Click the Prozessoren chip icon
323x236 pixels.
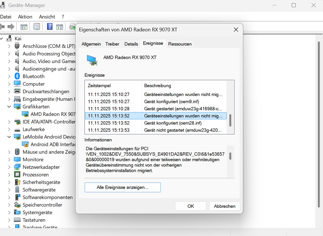coord(17,174)
